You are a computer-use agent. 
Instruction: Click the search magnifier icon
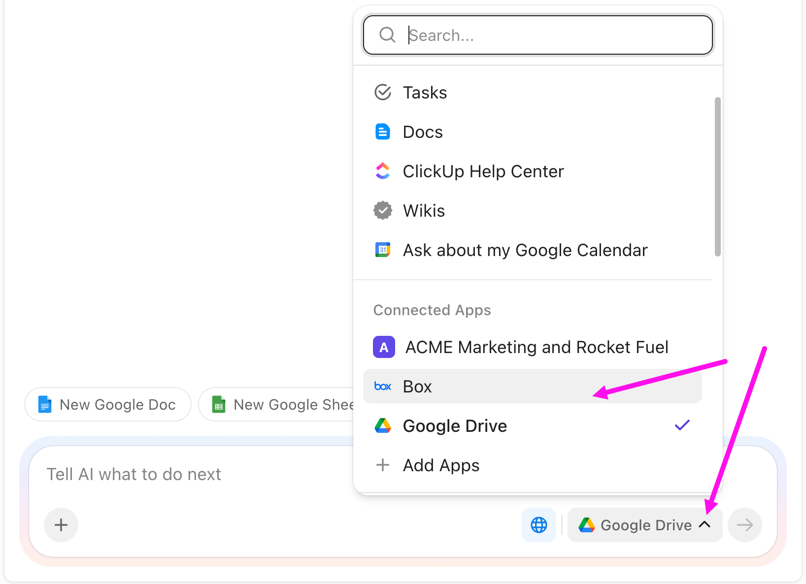pos(387,34)
